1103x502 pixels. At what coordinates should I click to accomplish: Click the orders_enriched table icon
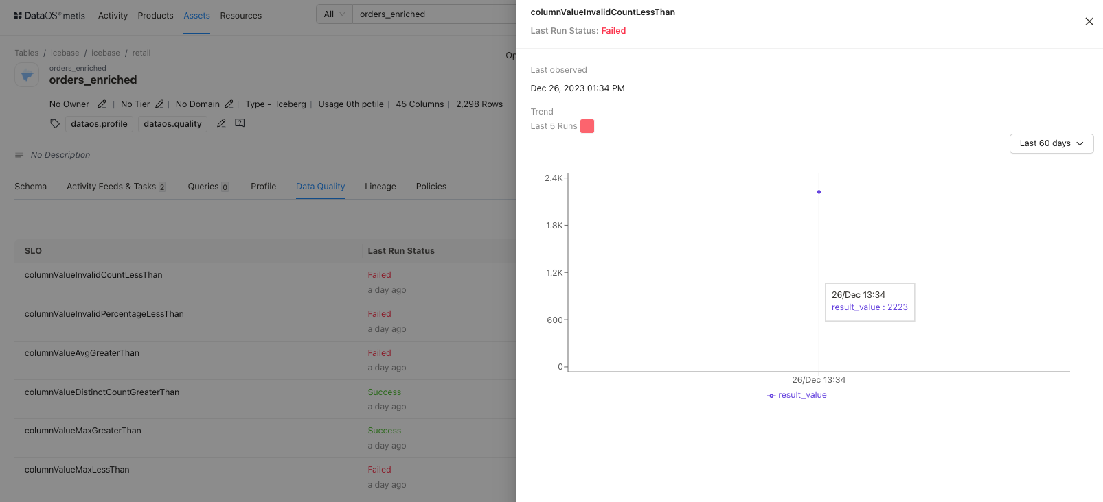27,75
